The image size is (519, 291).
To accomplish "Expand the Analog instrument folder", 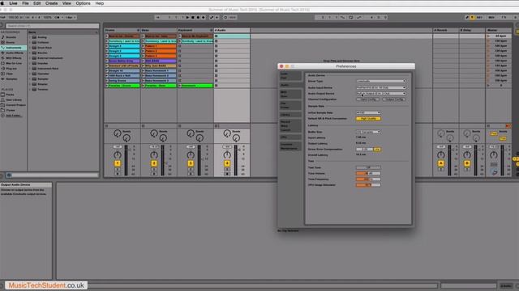I will point(30,37).
